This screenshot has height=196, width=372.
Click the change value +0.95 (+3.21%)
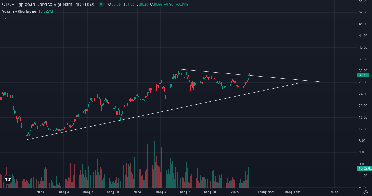point(177,4)
